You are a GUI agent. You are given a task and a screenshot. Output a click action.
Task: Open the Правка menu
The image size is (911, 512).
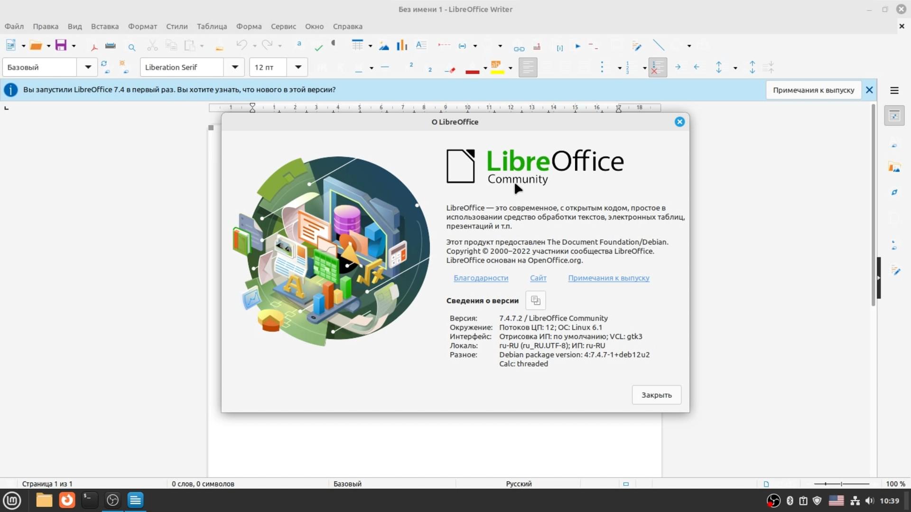click(x=46, y=27)
